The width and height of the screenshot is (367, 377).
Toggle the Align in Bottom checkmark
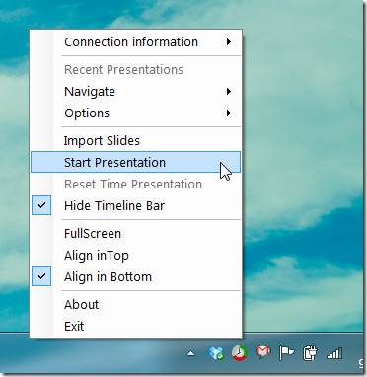click(x=41, y=276)
